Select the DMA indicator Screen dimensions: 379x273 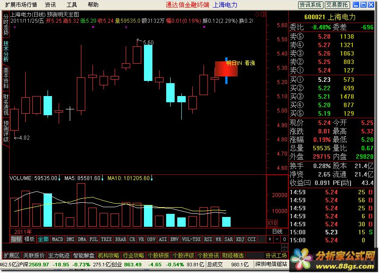[x=82, y=239]
